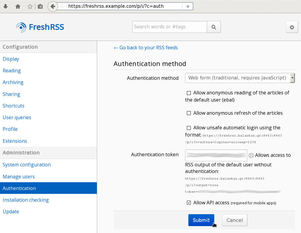Screen dimensions: 301x233
Task: Enable anonymous reading of articles checkbox
Action: pos(189,93)
